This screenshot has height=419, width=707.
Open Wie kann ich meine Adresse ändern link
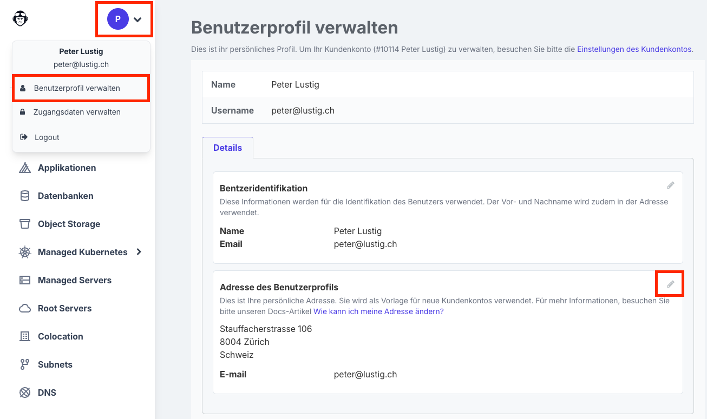click(x=378, y=312)
